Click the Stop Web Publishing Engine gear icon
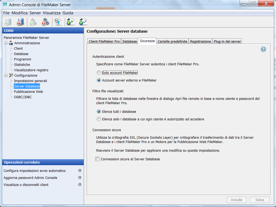This screenshot has width=276, height=207. (45, 22)
